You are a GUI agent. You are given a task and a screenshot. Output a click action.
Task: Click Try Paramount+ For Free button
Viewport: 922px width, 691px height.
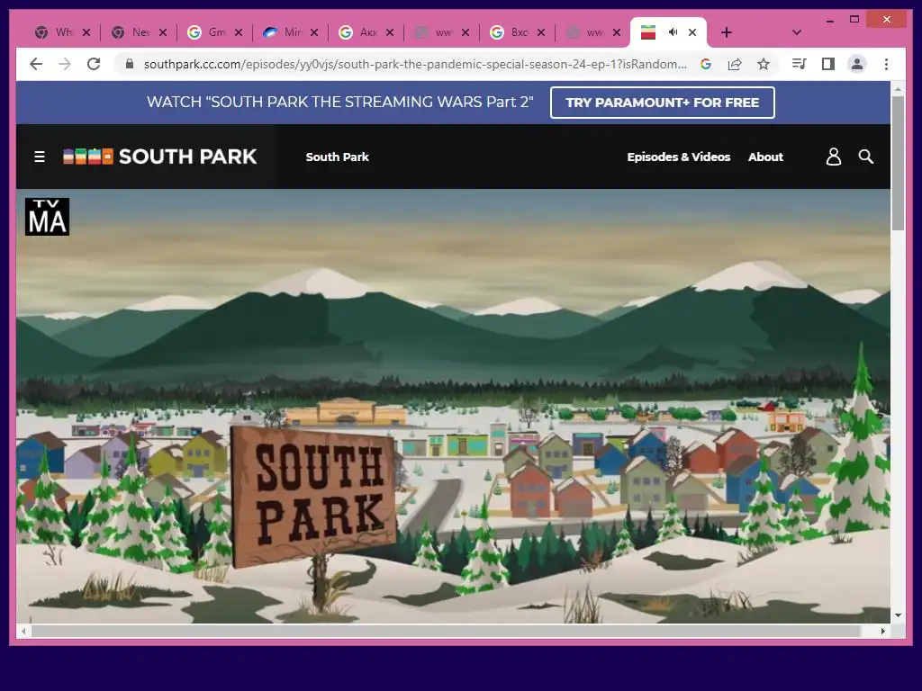(x=662, y=103)
